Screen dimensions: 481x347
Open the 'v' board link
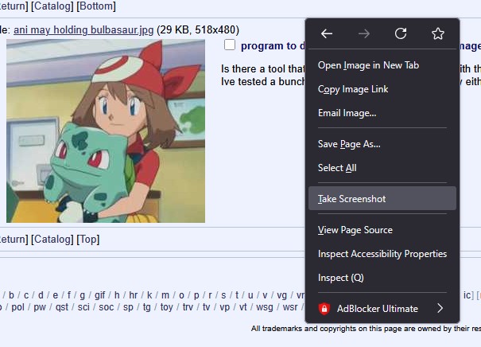pos(265,295)
